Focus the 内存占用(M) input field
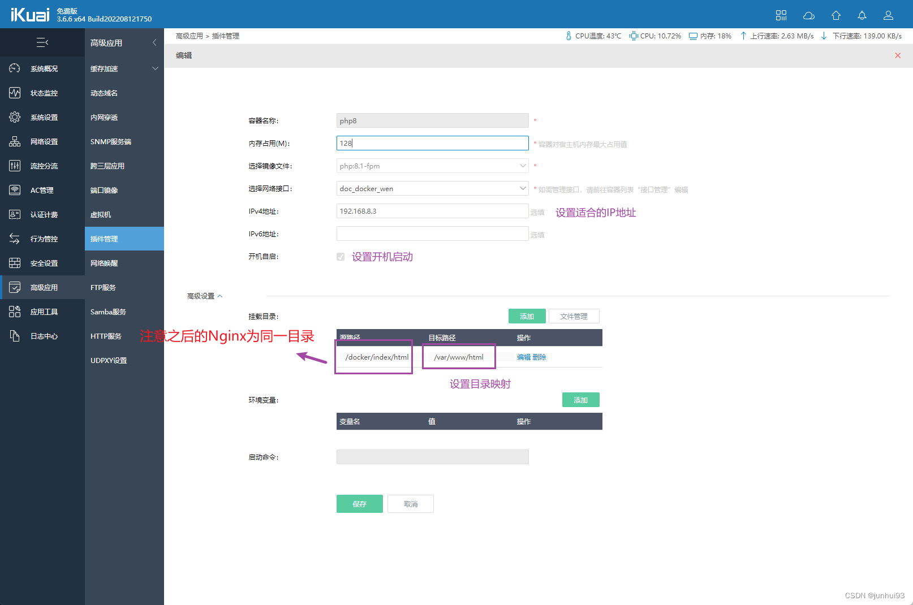 [x=433, y=143]
